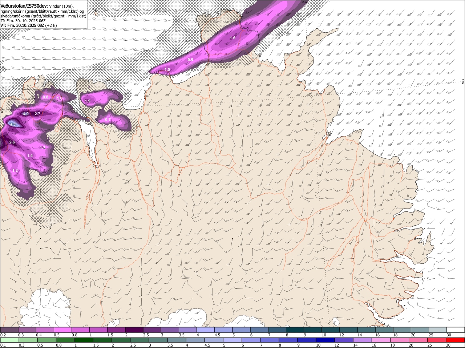
Task: Select upper scale swatch between 14 and 16
Action: pos(367,329)
